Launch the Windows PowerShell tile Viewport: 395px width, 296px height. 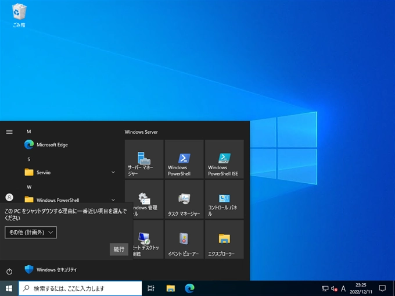184,159
